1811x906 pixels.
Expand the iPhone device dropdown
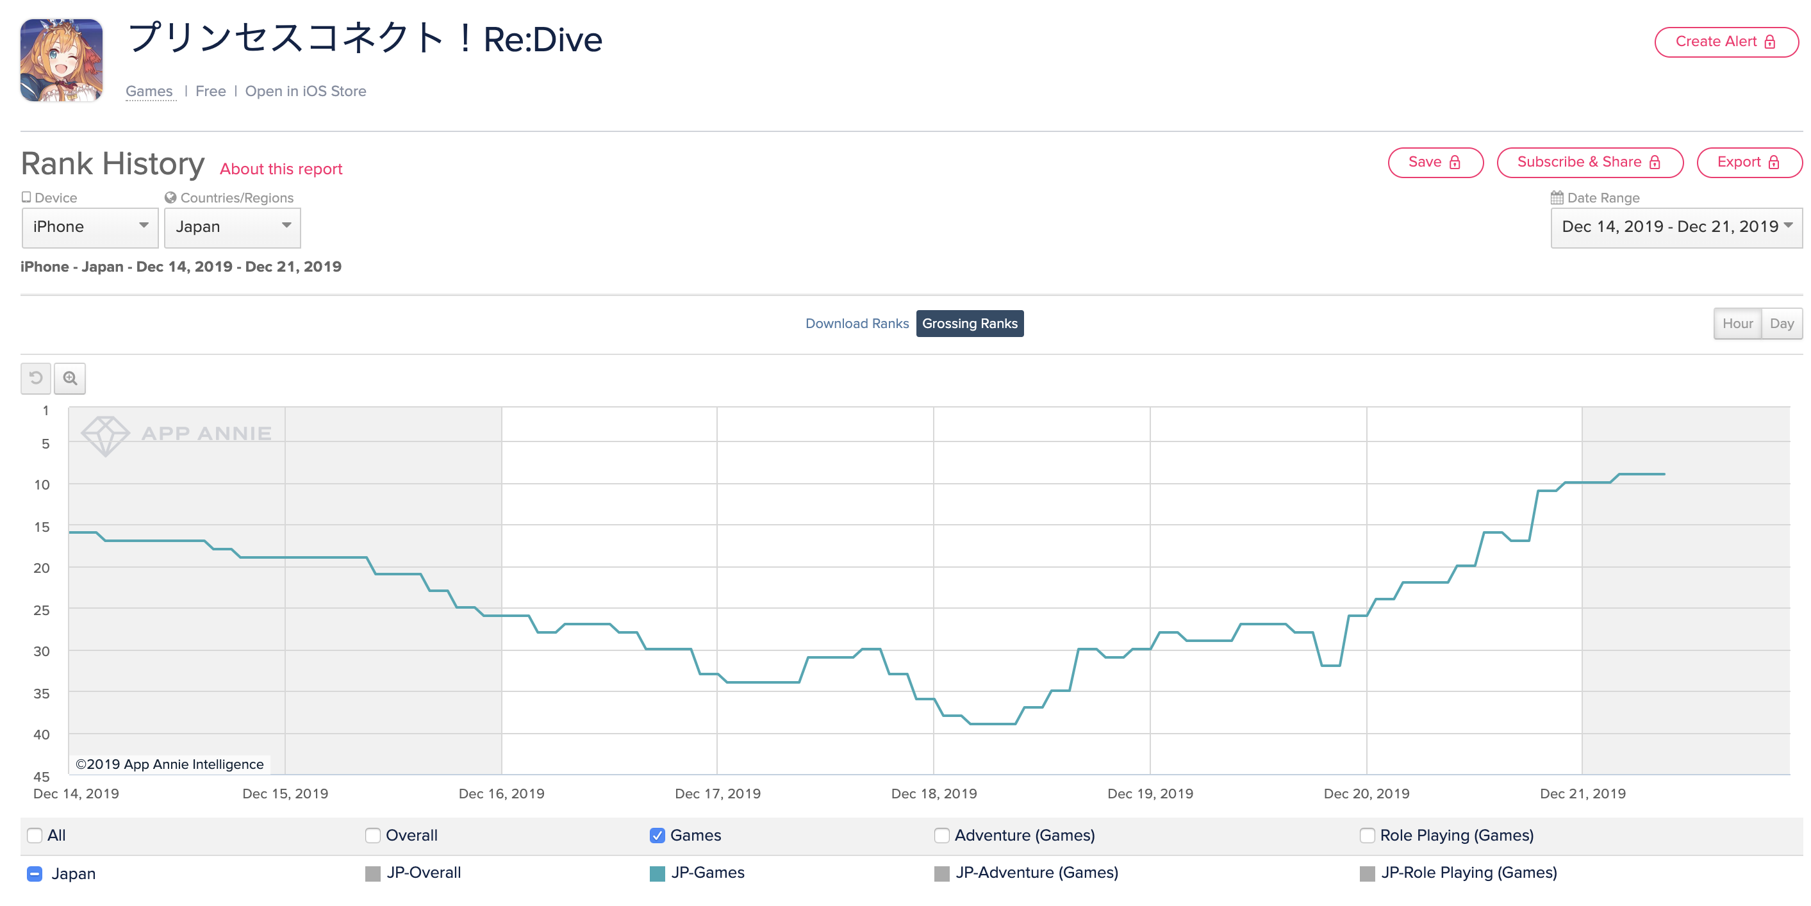(90, 227)
